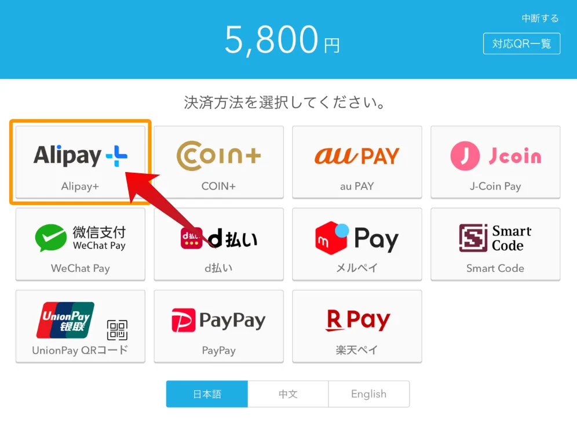The image size is (577, 422).
Task: Choose the COIN+ payment icon
Action: [x=218, y=155]
